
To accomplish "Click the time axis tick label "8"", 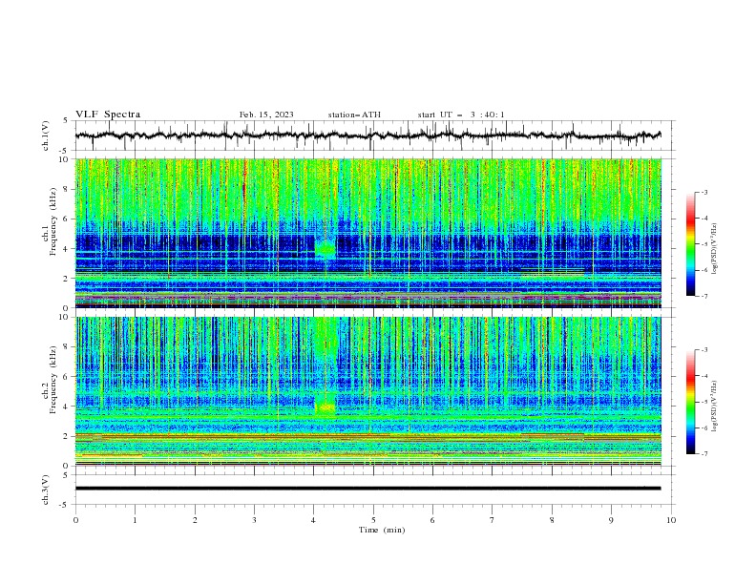I will [x=552, y=520].
